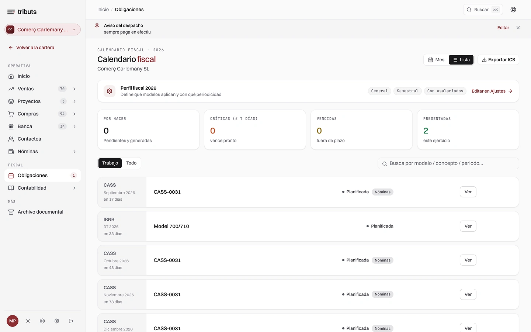The image size is (531, 332).
Task: Select the Lista view toggle
Action: click(x=461, y=60)
